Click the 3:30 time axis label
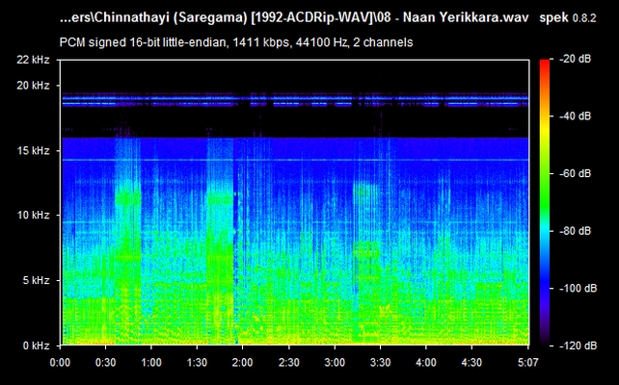619x385 pixels. pos(381,362)
